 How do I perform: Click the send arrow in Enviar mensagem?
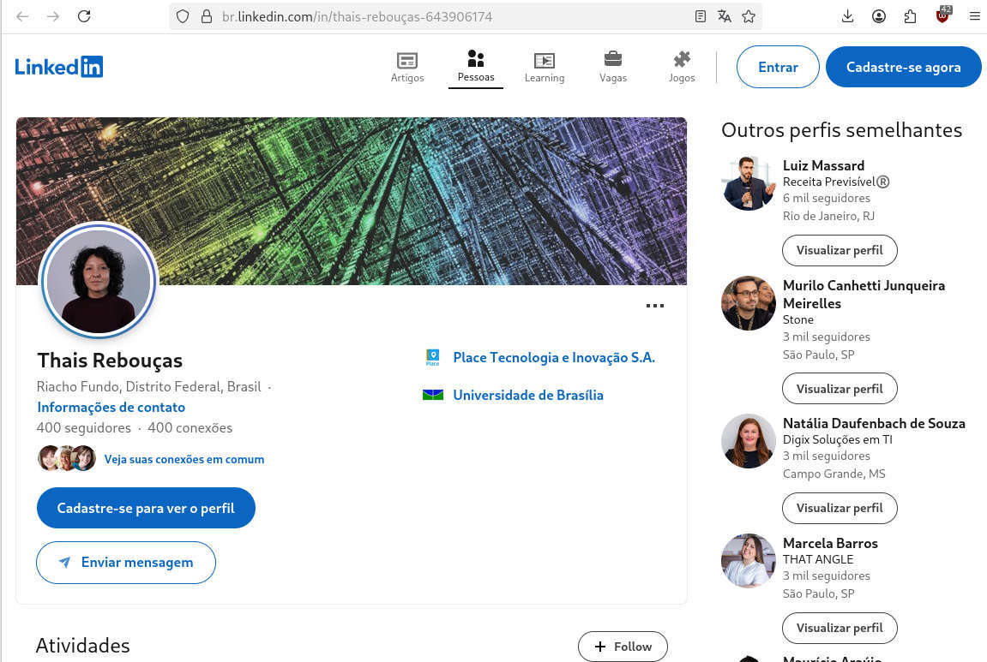click(65, 563)
